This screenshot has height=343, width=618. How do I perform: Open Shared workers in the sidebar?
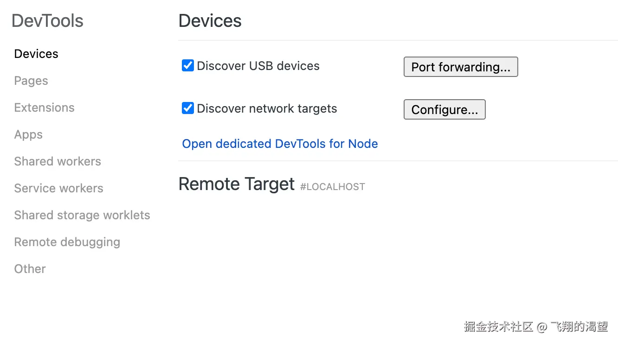58,161
